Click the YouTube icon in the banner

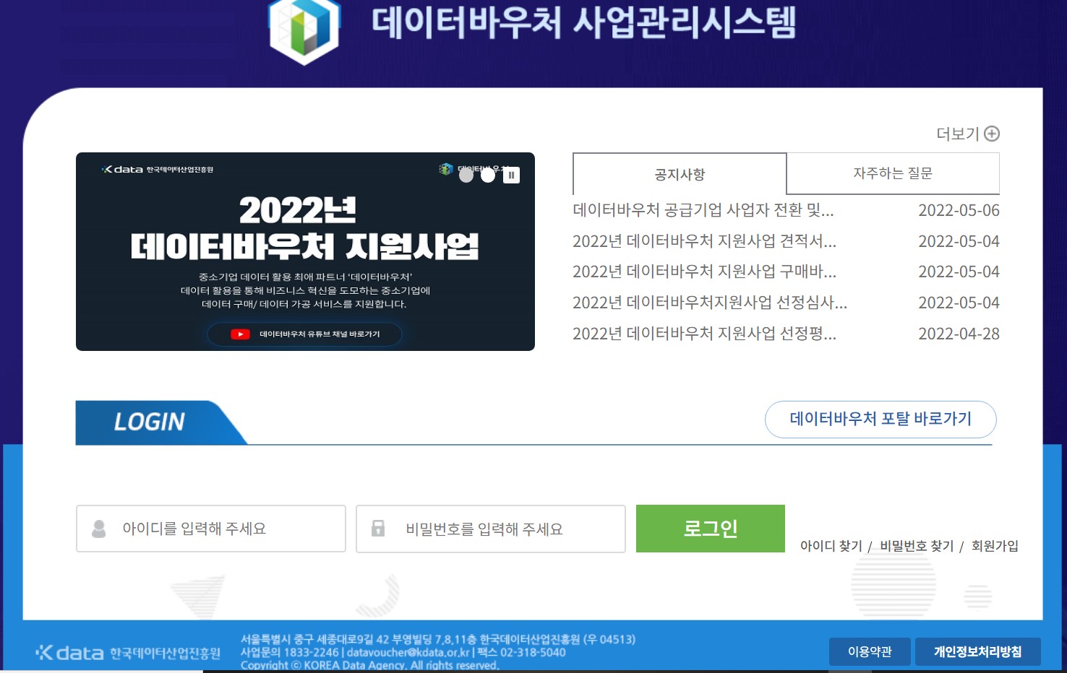[240, 334]
